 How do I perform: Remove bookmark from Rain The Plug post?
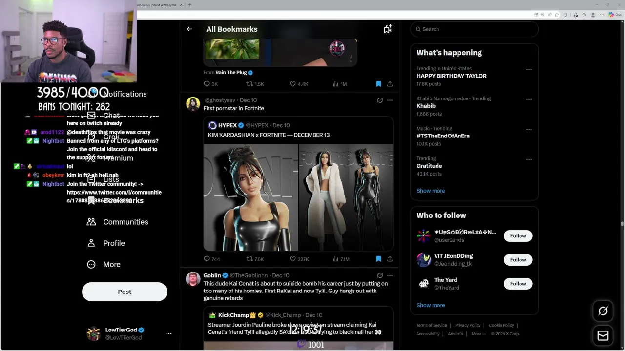tap(378, 84)
